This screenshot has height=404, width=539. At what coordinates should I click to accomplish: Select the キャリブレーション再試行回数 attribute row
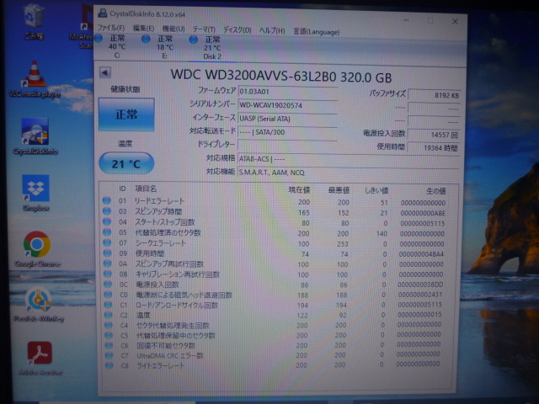276,274
